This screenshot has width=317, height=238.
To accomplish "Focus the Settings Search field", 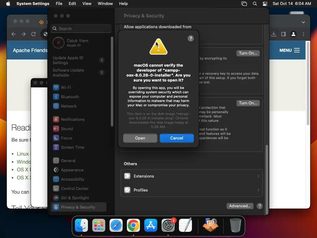I will tap(81, 29).
